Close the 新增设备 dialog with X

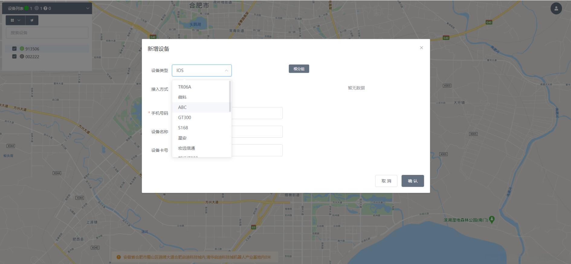[x=421, y=48]
